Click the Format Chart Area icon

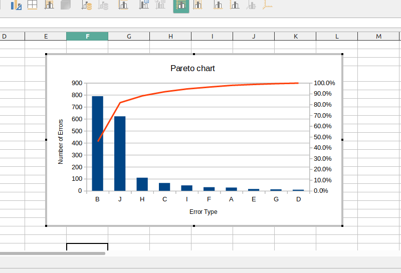[x=33, y=5]
